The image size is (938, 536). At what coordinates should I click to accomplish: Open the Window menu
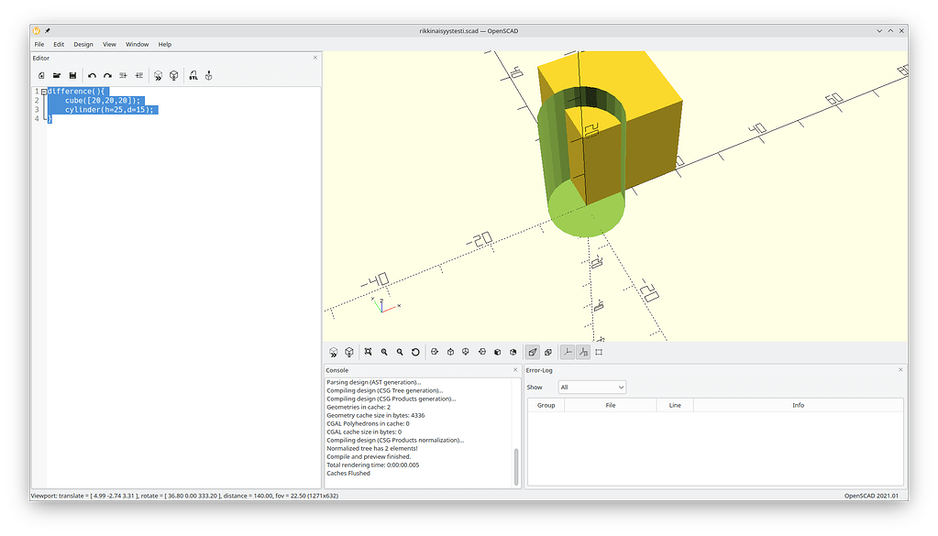click(137, 44)
